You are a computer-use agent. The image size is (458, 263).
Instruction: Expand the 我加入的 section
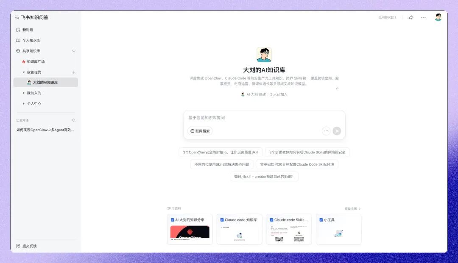click(24, 92)
